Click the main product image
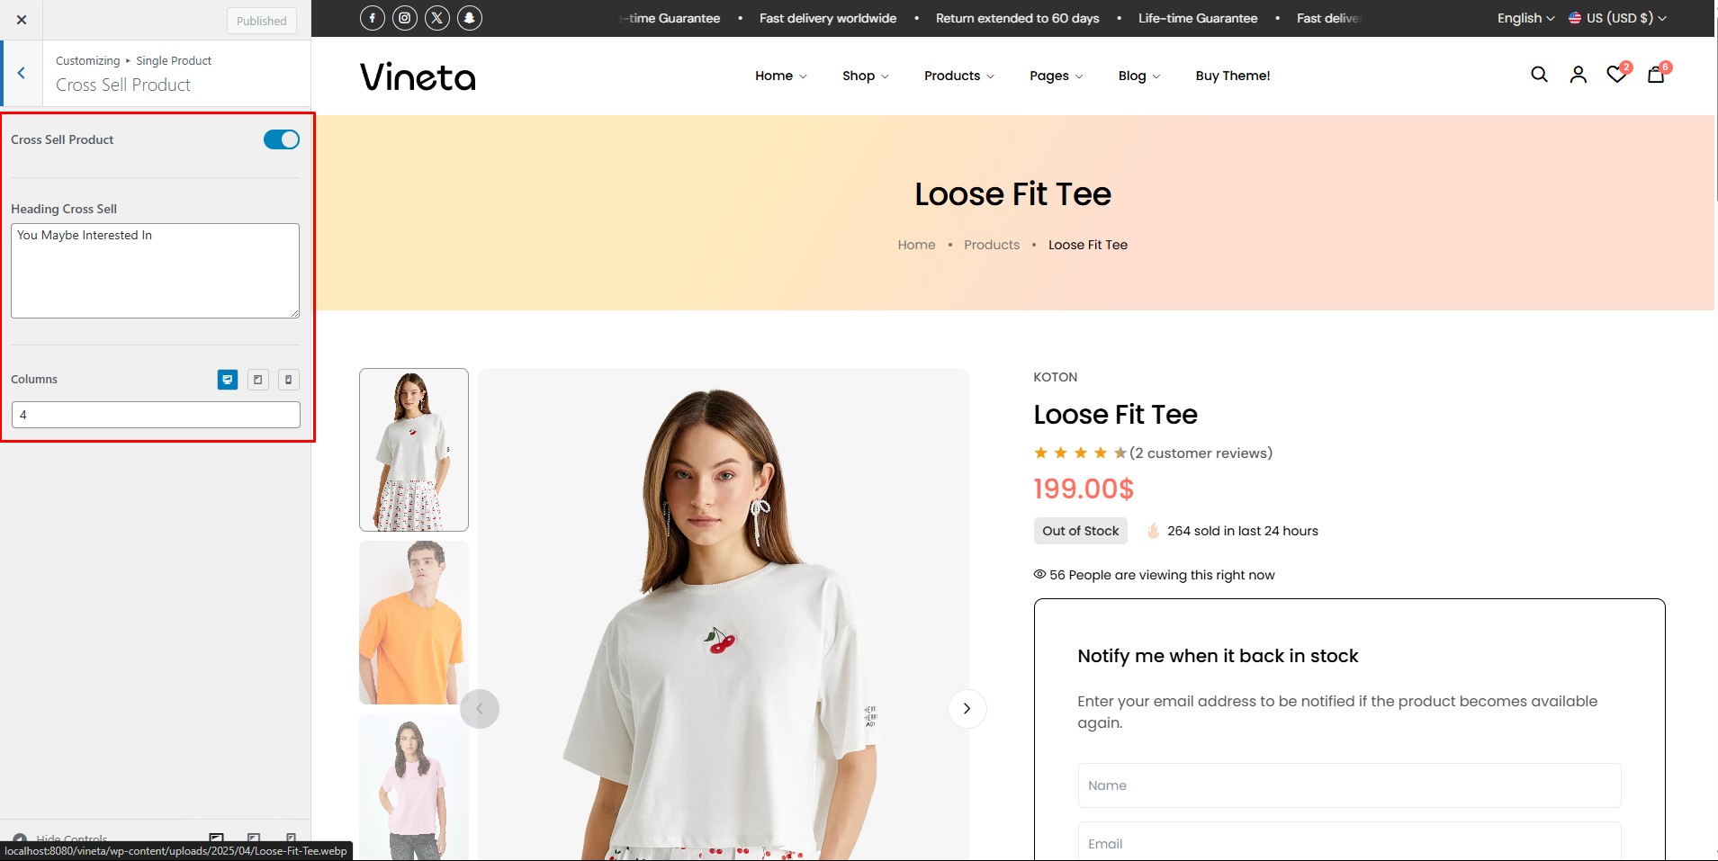The image size is (1718, 861). click(x=724, y=614)
